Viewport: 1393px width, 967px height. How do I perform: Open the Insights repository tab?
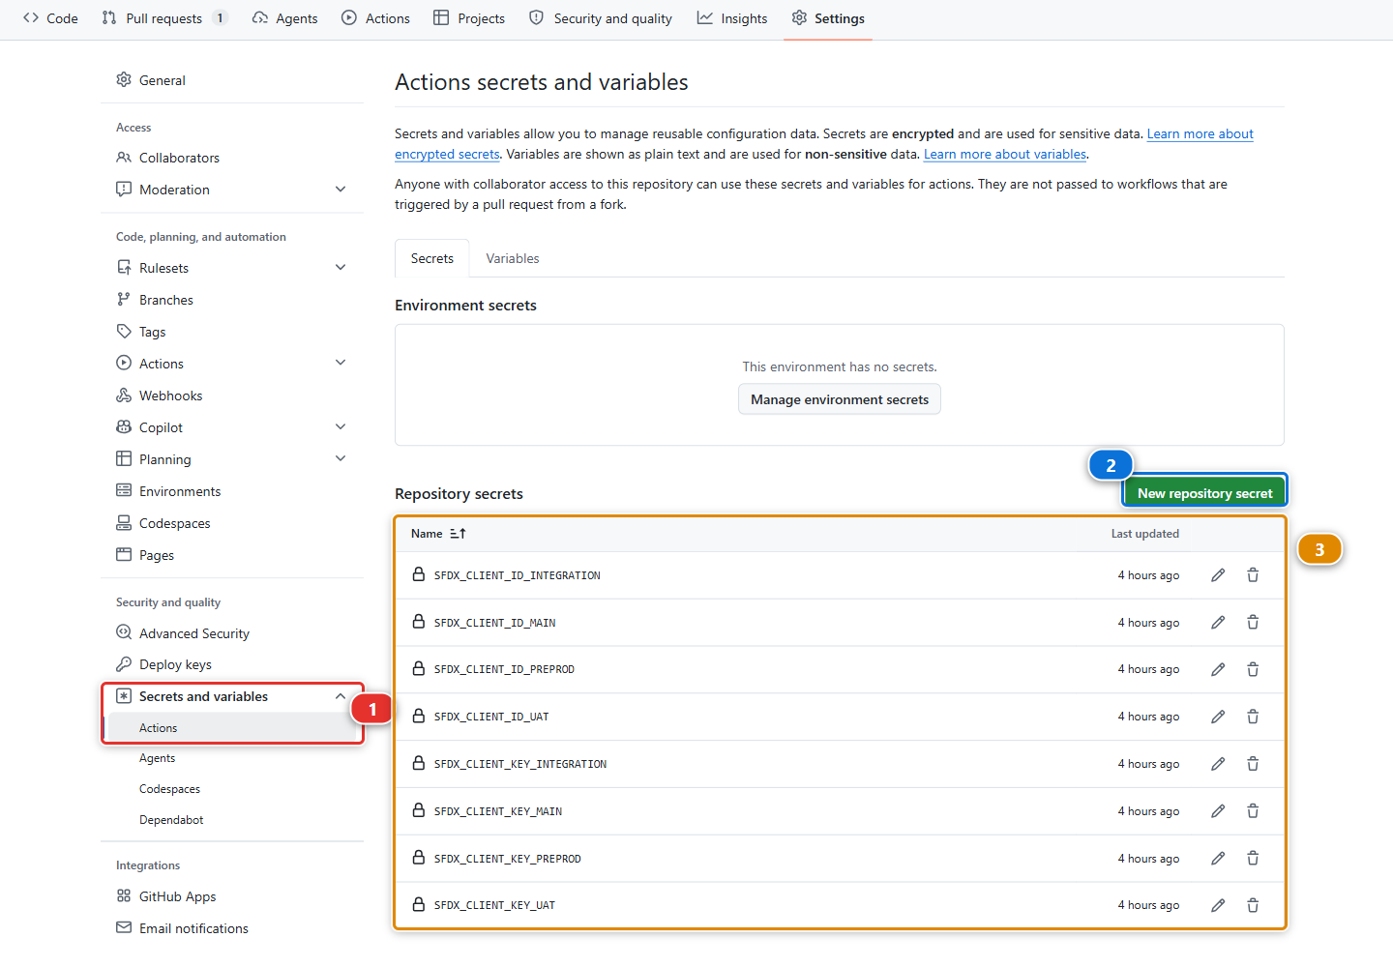pyautogui.click(x=732, y=18)
